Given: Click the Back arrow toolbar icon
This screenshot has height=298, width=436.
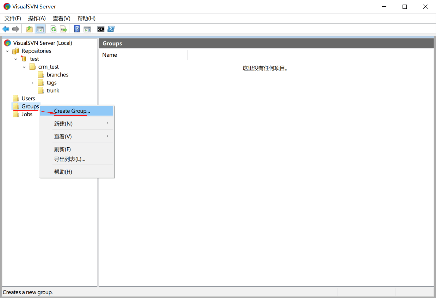Looking at the screenshot, I should click(6, 29).
